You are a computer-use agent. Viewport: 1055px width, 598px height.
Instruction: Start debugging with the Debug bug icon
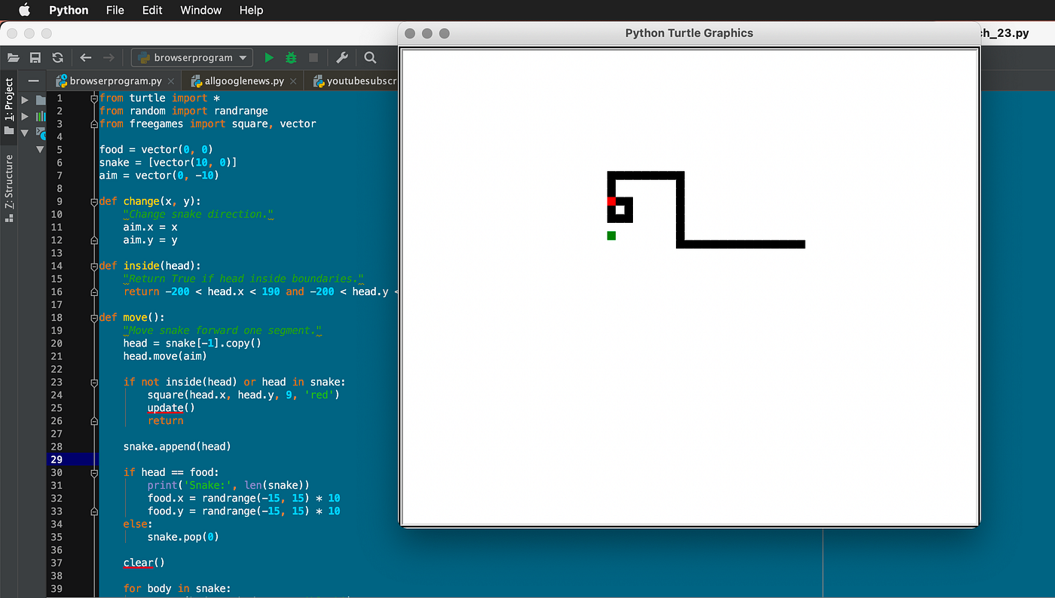pos(290,57)
